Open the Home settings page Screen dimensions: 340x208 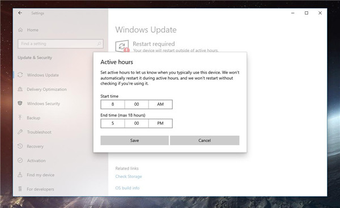point(33,30)
